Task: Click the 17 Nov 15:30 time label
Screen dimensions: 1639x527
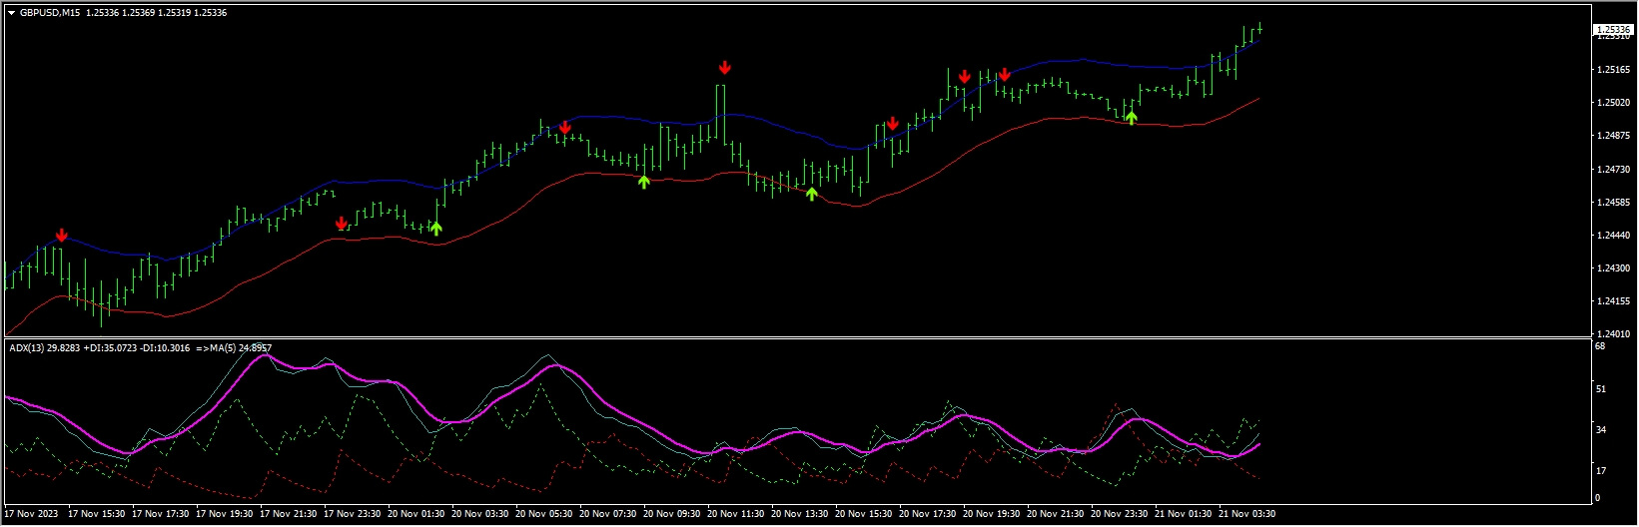Action: click(x=96, y=514)
